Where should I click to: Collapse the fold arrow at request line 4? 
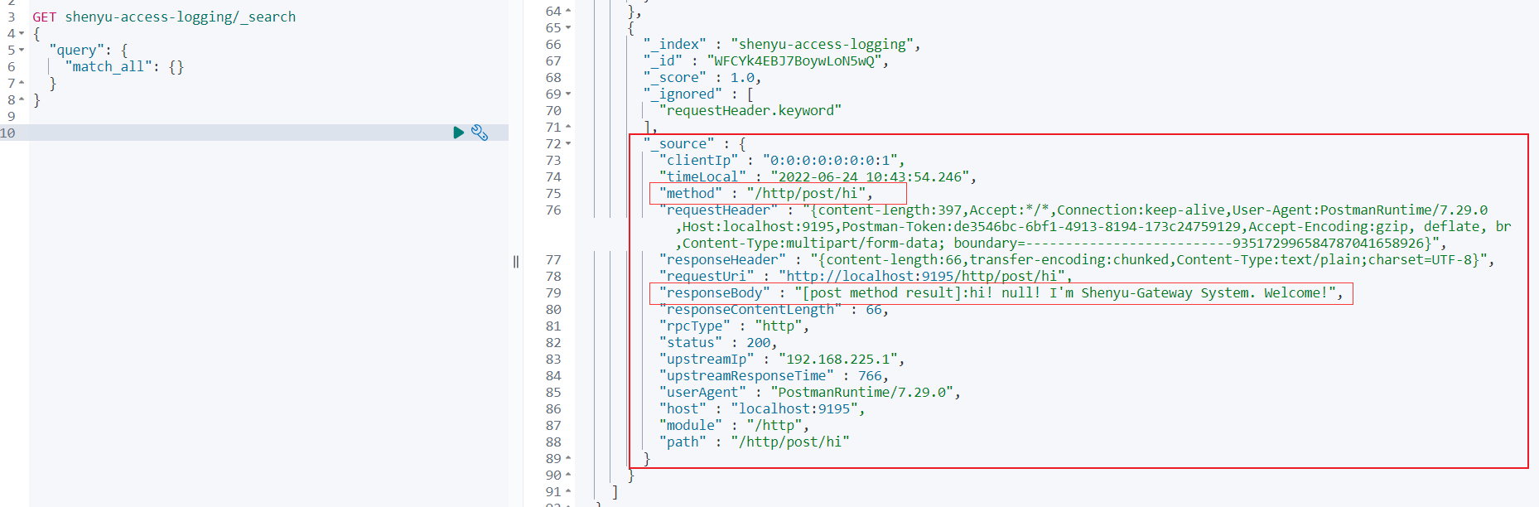[22, 34]
